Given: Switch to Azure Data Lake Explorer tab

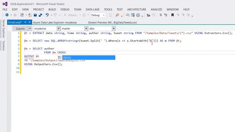Looking at the screenshot, I should click(x=55, y=22).
